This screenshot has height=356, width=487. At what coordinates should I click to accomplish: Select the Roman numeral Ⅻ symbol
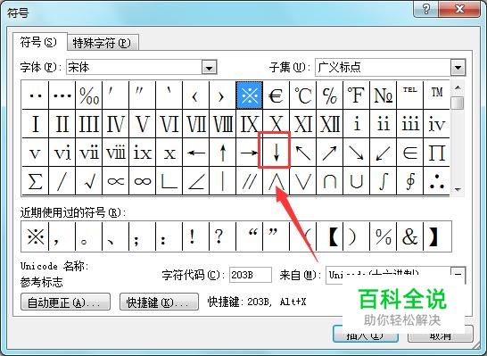pyautogui.click(x=329, y=124)
